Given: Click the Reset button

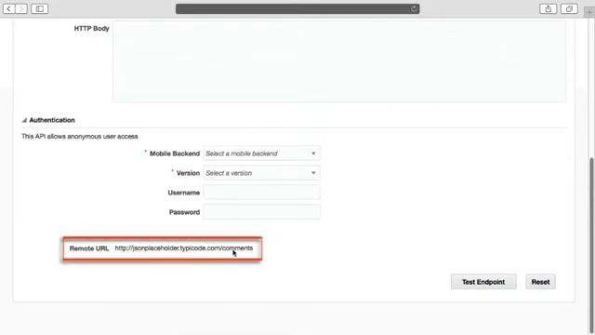Looking at the screenshot, I should point(540,282).
